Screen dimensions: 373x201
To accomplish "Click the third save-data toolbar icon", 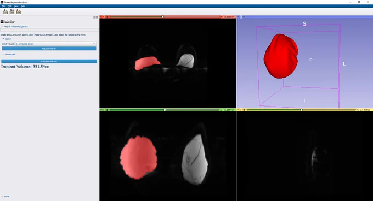I will pyautogui.click(x=18, y=11).
